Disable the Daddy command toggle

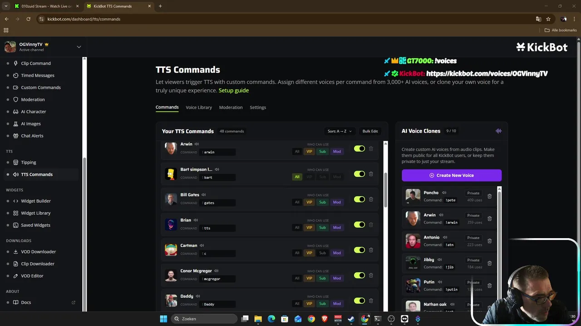tap(359, 301)
